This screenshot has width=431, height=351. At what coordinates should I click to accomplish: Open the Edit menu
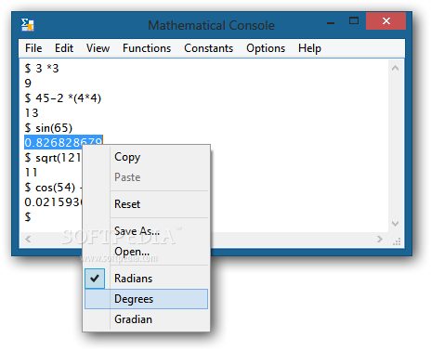click(64, 48)
